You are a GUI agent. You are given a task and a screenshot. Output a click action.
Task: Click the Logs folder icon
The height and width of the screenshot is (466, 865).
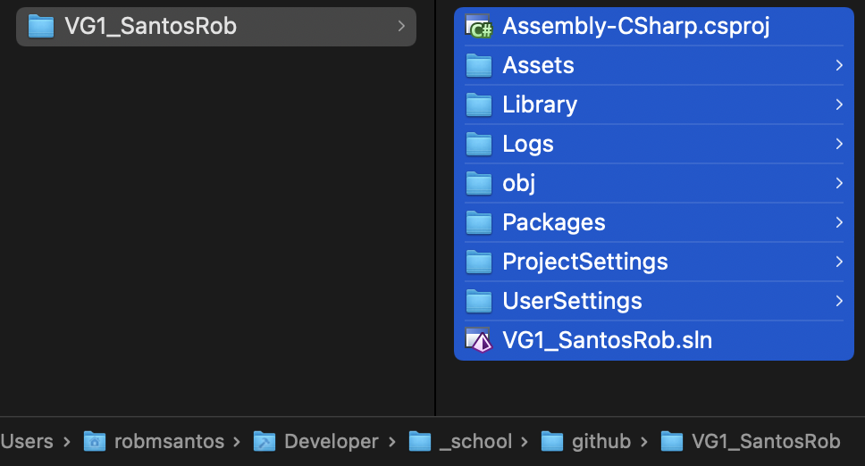coord(479,145)
